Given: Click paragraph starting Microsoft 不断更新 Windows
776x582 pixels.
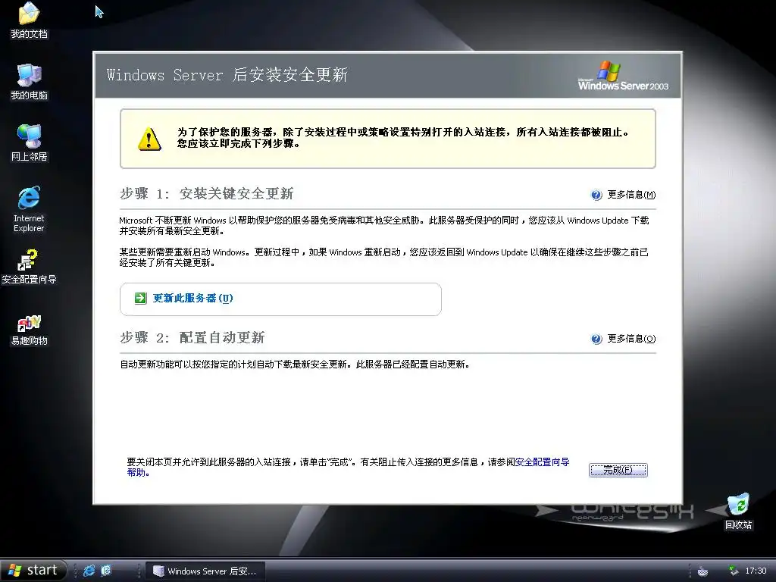Looking at the screenshot, I should pyautogui.click(x=384, y=226).
